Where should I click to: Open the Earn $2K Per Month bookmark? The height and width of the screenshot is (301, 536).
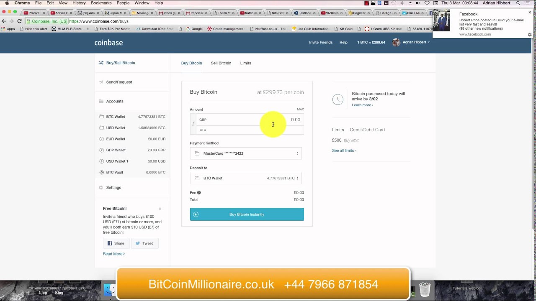coord(112,29)
